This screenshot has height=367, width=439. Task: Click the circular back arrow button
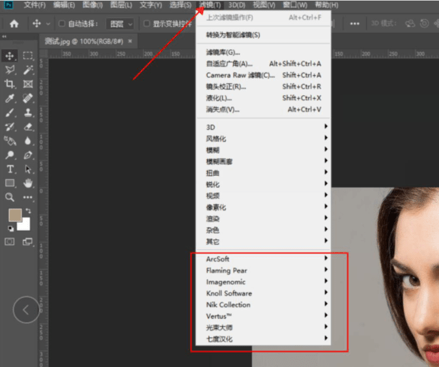point(26,310)
